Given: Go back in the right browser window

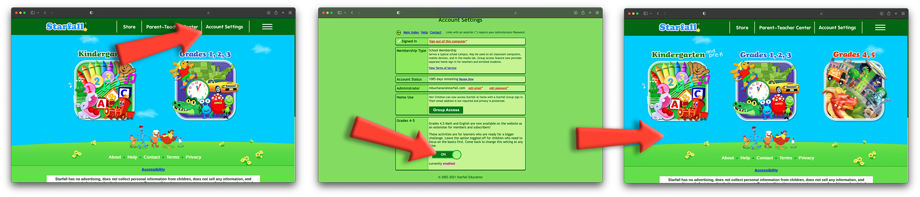Looking at the screenshot, I should click(x=658, y=14).
